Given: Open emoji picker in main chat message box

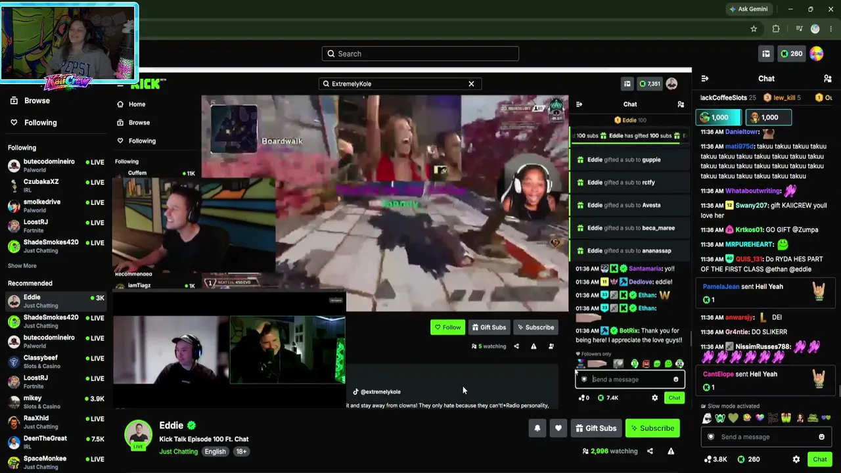Looking at the screenshot, I should (821, 437).
